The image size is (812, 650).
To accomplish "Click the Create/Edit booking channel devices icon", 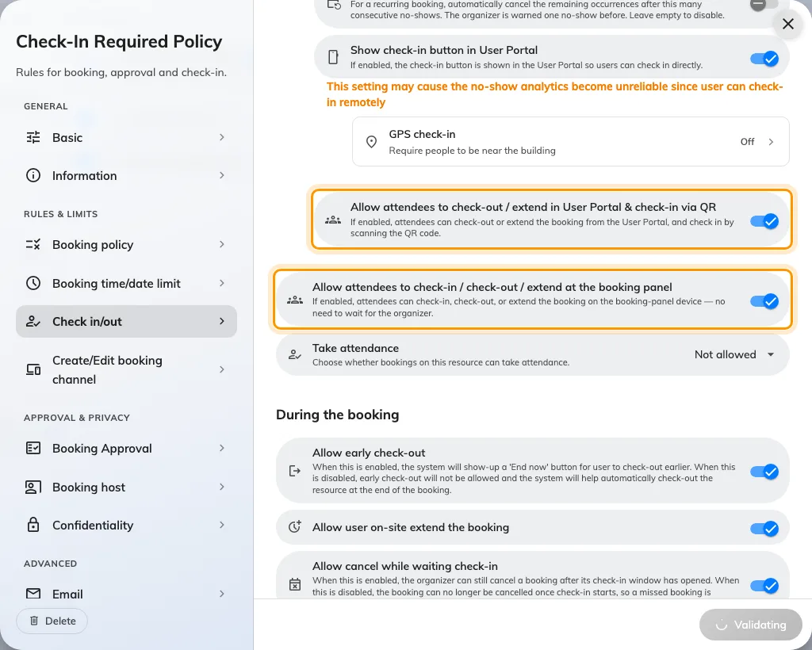I will point(33,369).
